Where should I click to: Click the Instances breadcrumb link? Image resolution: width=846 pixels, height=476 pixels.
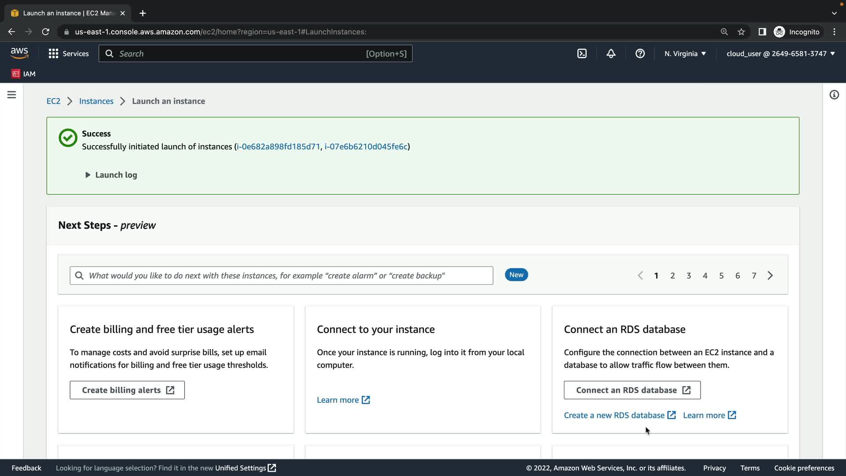(x=96, y=101)
